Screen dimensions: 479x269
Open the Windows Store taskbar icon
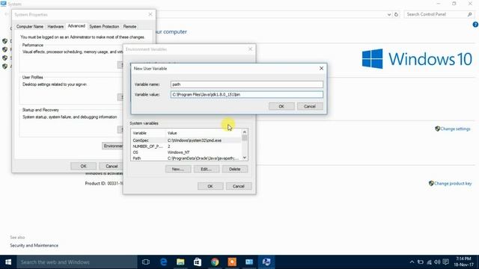tap(198, 262)
